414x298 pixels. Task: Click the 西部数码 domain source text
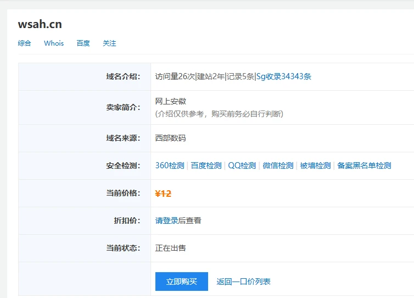pos(171,138)
